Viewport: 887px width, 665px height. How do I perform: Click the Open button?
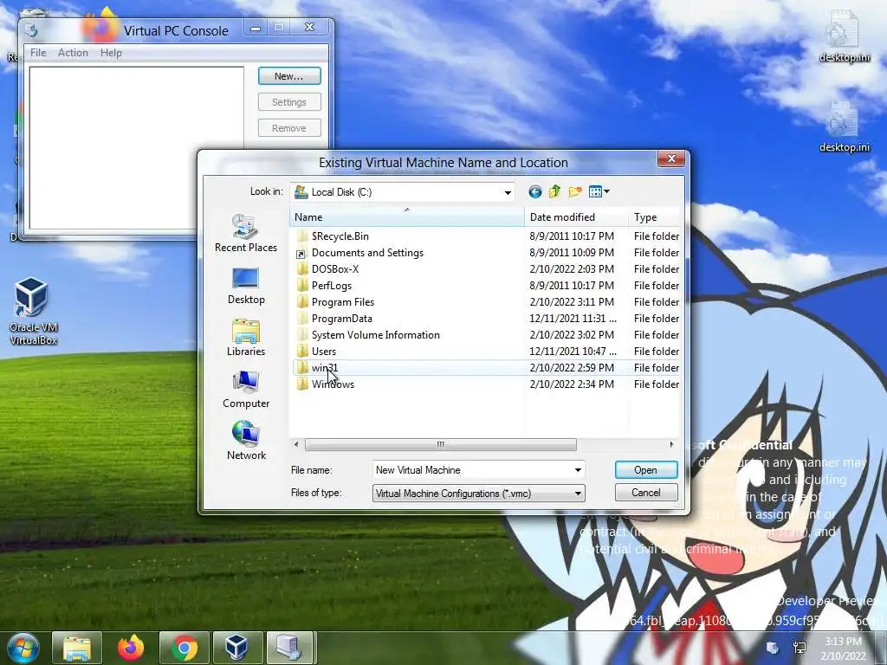tap(646, 470)
